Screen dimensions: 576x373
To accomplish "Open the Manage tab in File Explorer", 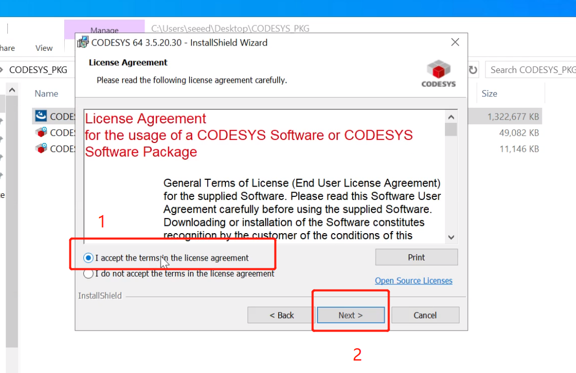I will (x=104, y=30).
